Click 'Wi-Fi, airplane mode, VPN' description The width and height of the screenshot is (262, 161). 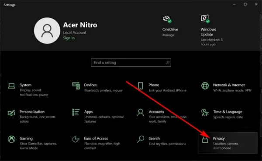232,90
